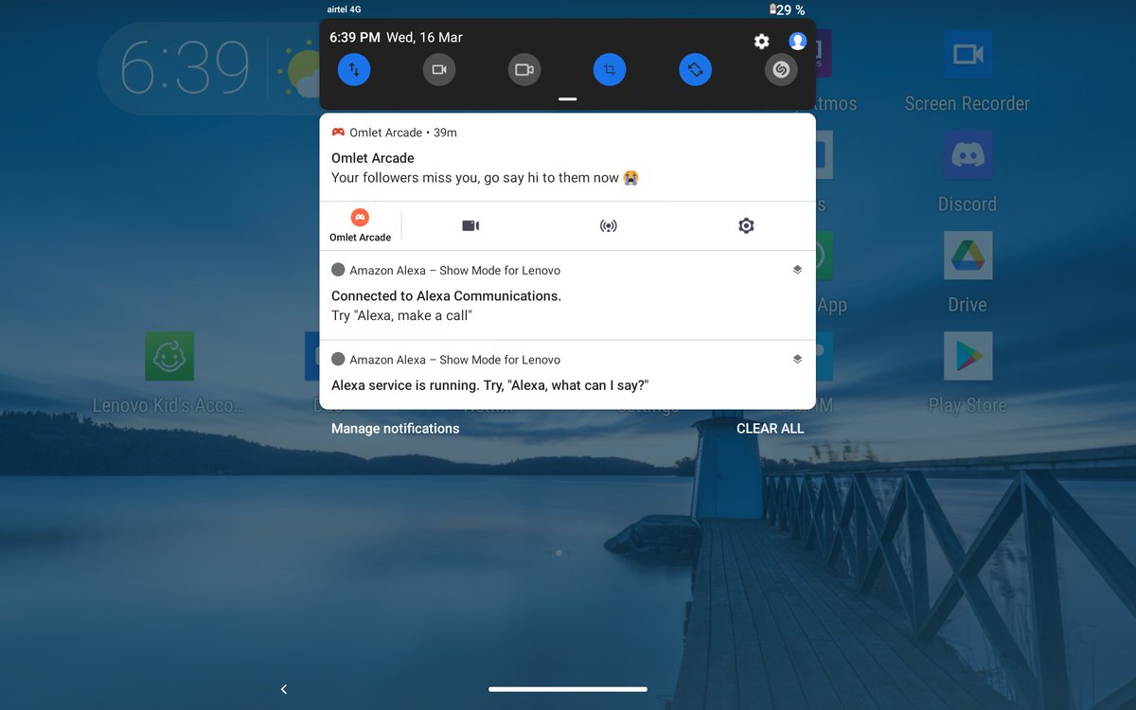The image size is (1136, 710).
Task: Start Omlet Arcade video recording
Action: tap(470, 225)
